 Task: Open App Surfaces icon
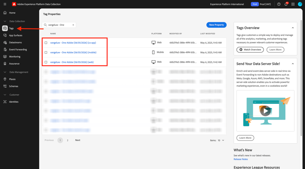point(5,35)
